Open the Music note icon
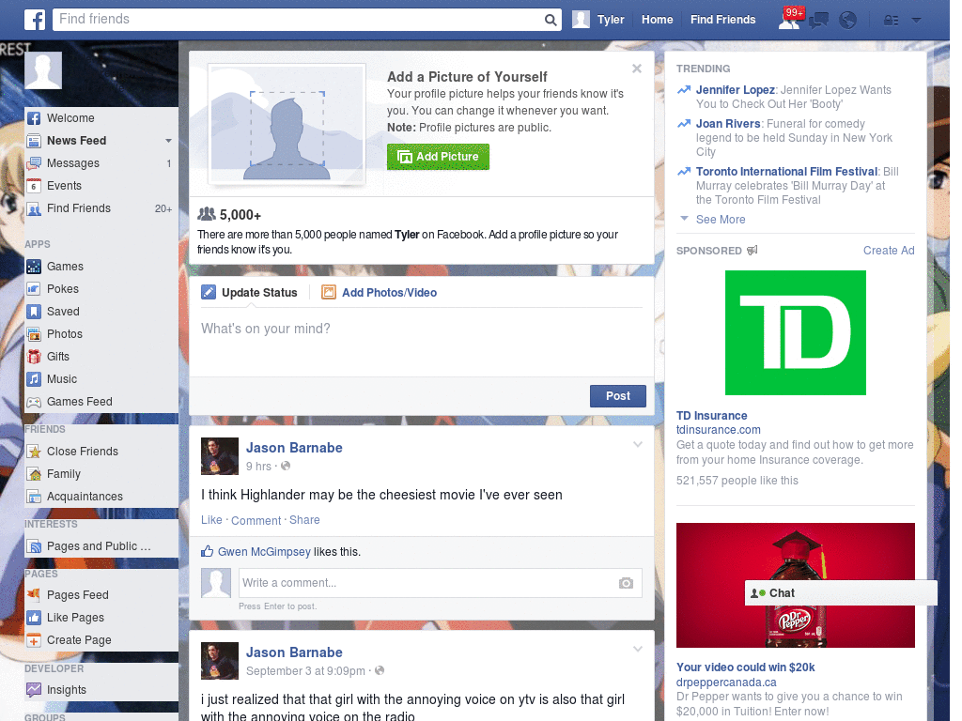 (x=34, y=379)
